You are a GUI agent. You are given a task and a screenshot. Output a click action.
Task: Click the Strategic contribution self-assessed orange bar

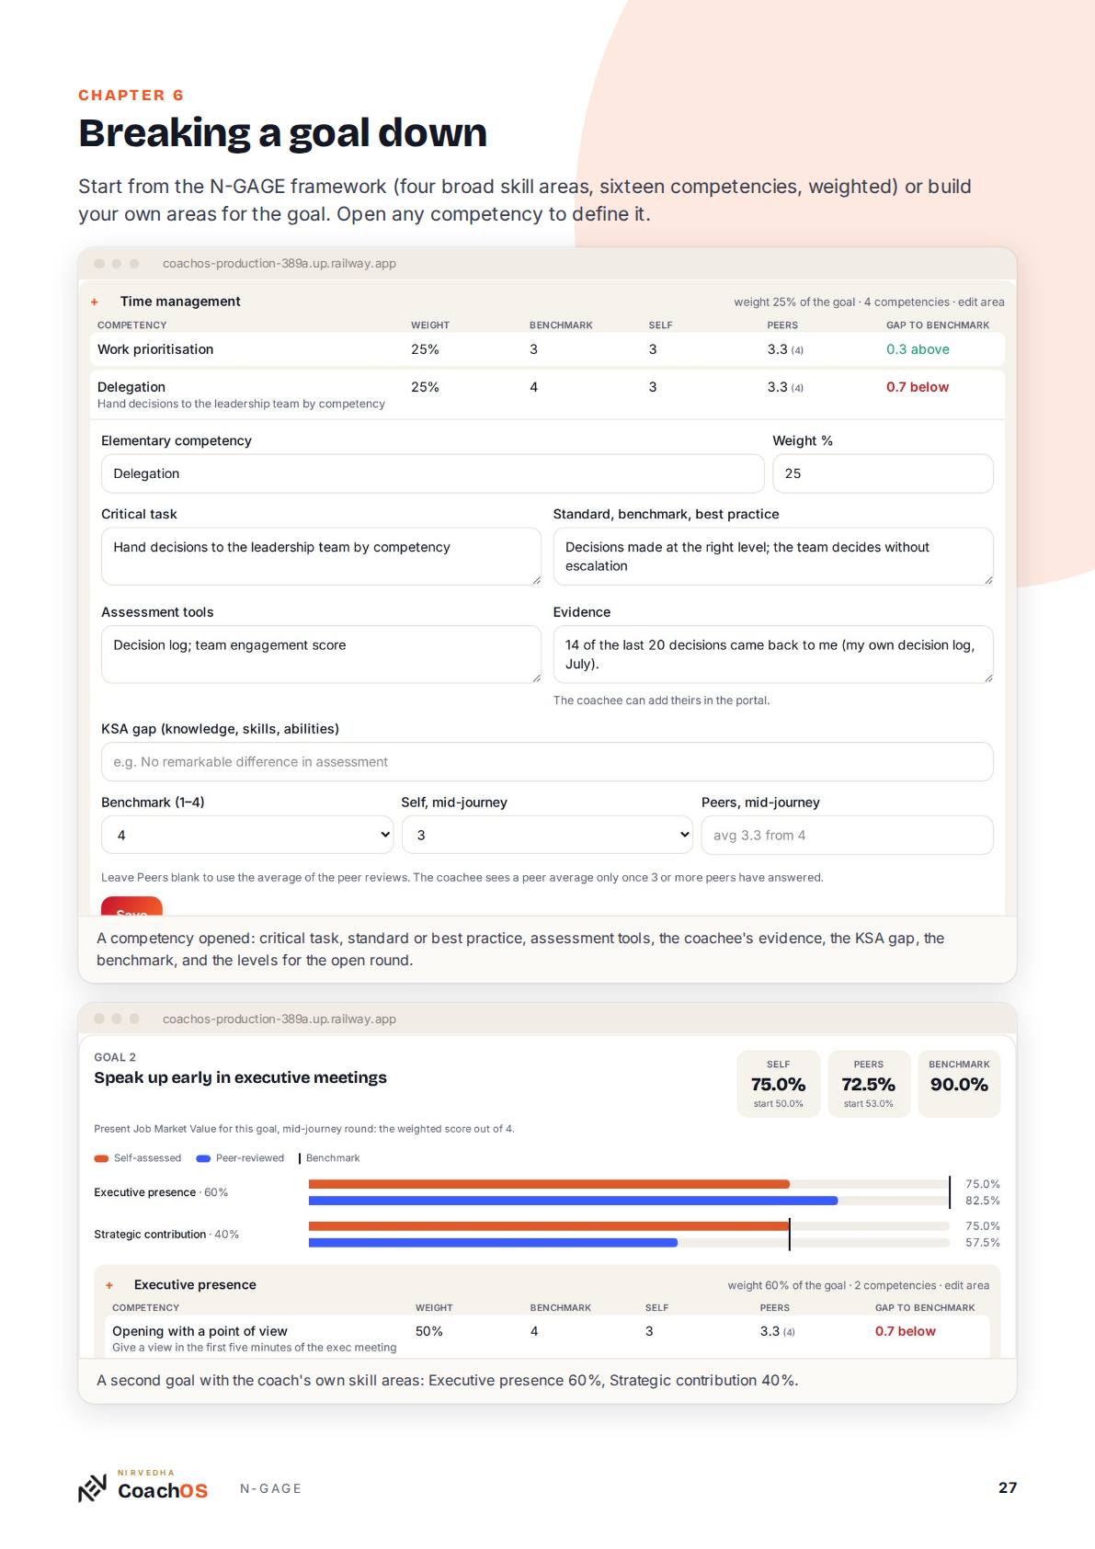(549, 1226)
